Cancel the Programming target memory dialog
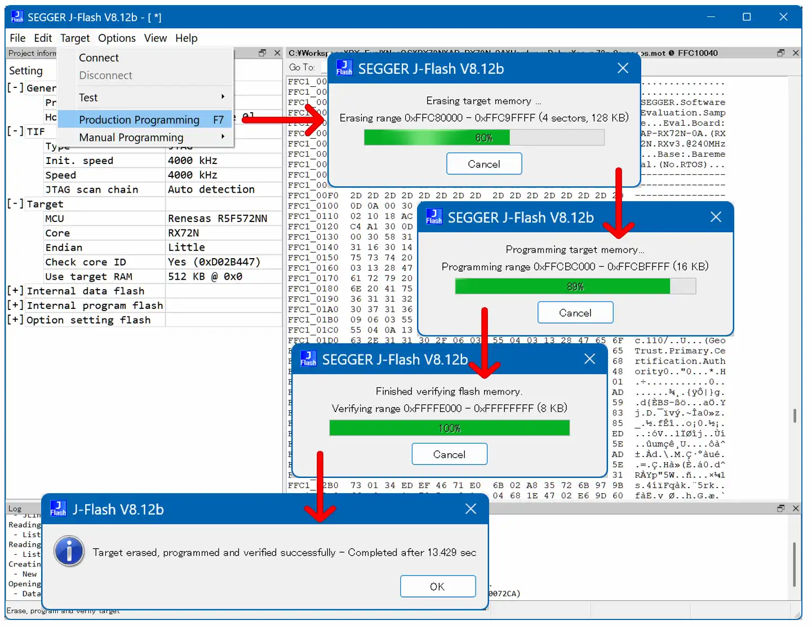The width and height of the screenshot is (812, 629). click(575, 313)
